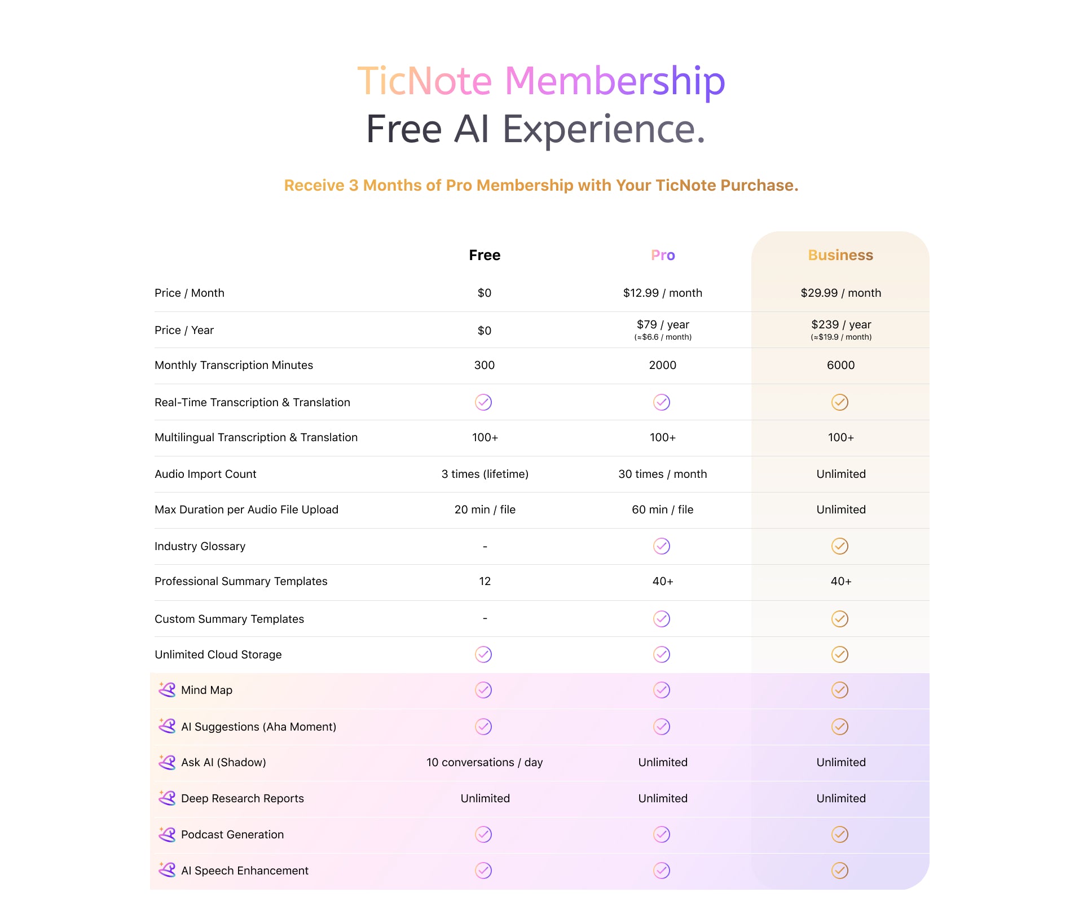
Task: Click the Business $29.99 / month price
Action: [x=840, y=293]
